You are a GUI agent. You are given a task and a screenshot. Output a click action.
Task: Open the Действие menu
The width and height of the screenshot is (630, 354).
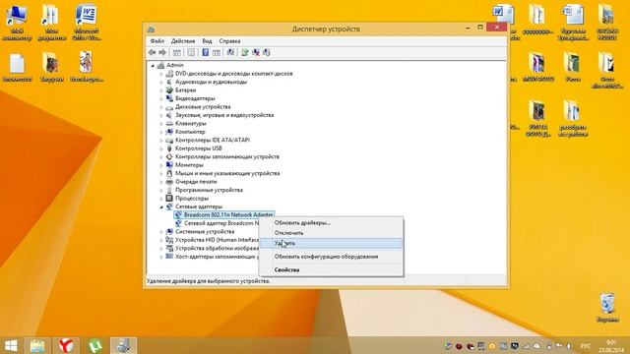coord(183,41)
